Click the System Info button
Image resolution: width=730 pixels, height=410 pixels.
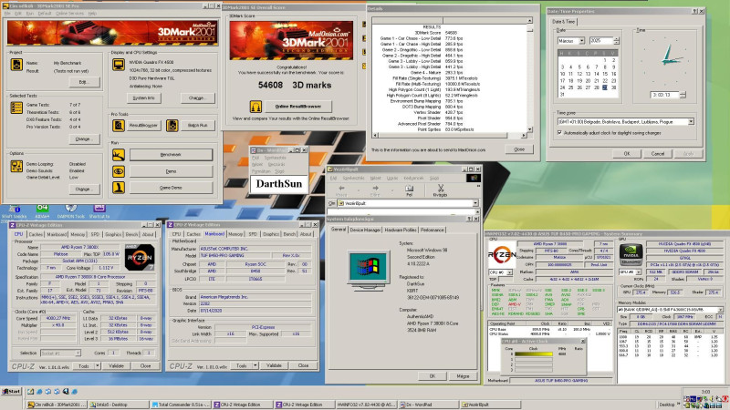point(143,98)
